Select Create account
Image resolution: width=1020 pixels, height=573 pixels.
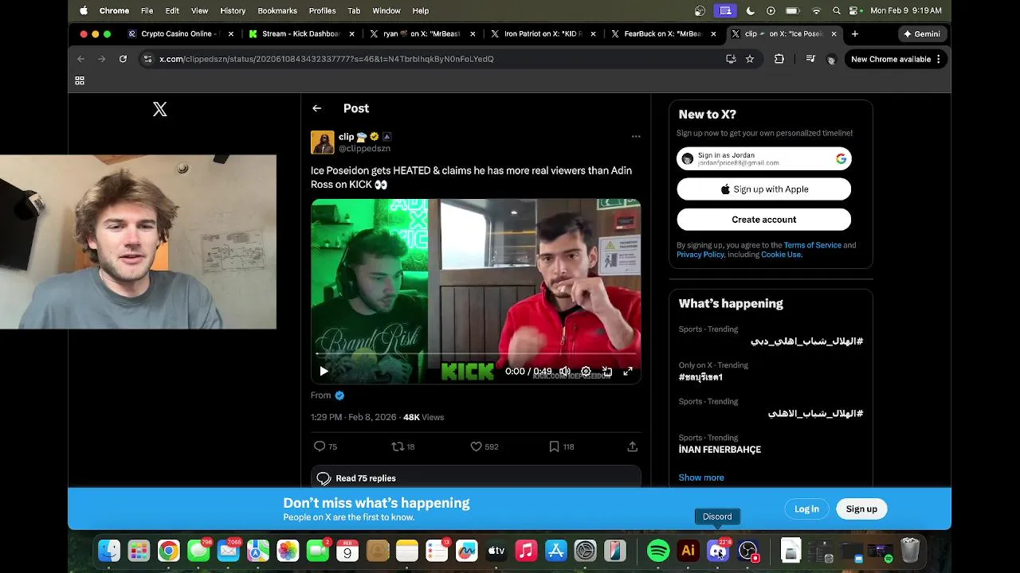pyautogui.click(x=764, y=220)
